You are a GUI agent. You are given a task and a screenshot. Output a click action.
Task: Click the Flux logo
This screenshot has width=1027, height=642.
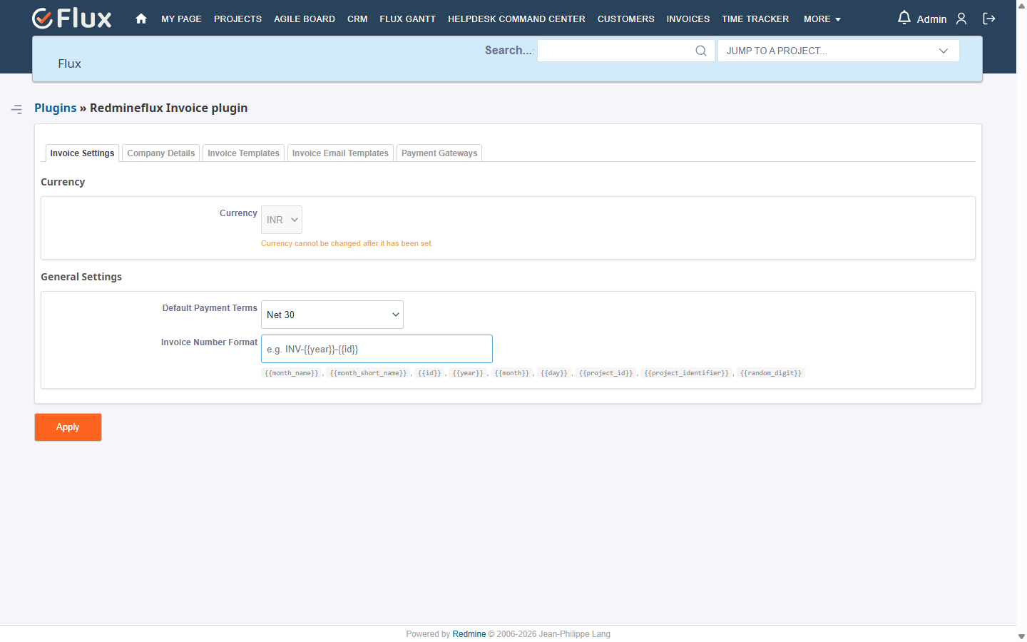(72, 18)
